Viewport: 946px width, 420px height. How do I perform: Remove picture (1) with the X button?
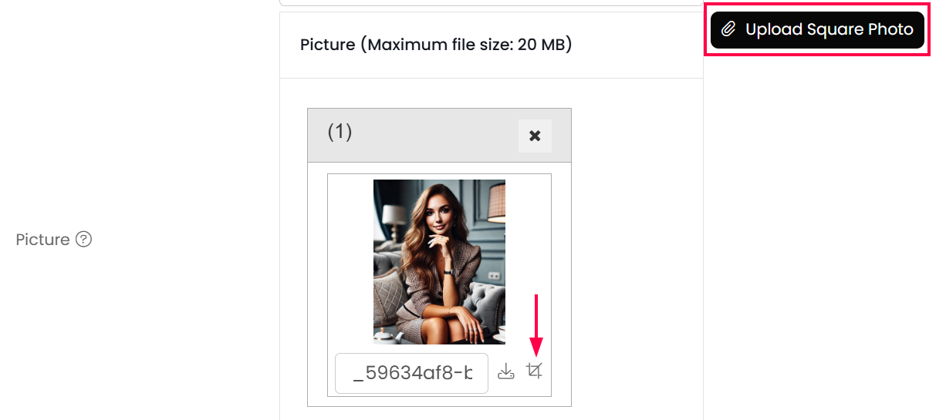(x=534, y=136)
